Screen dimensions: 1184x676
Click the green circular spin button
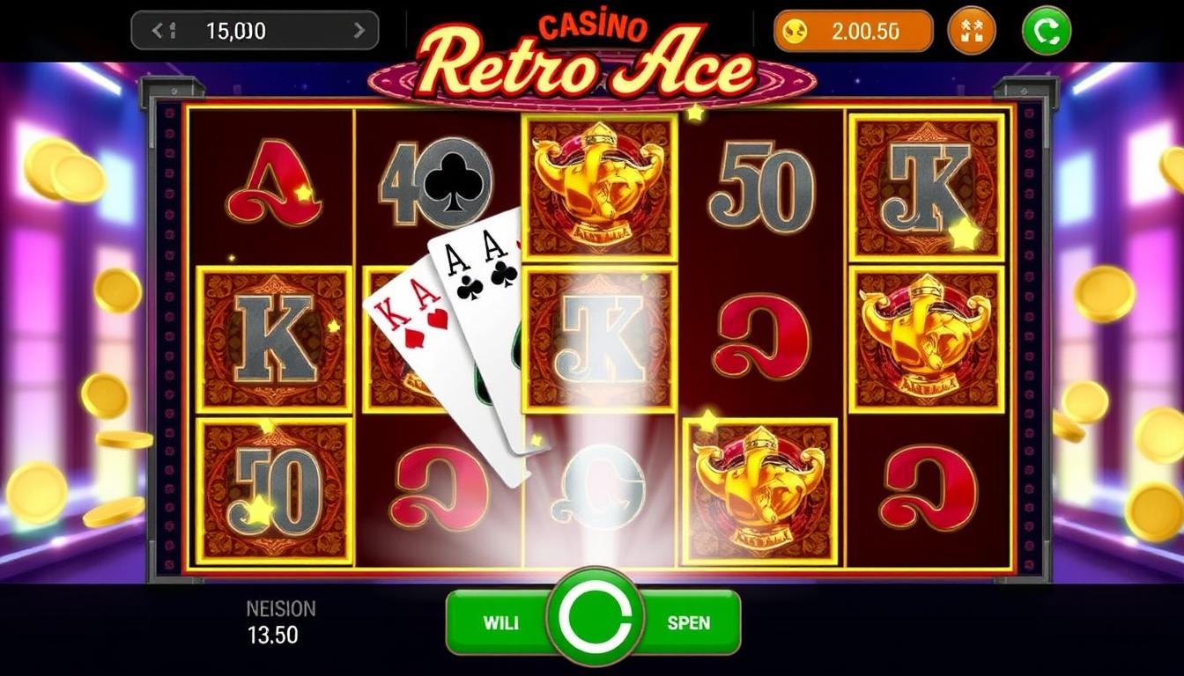pyautogui.click(x=595, y=621)
